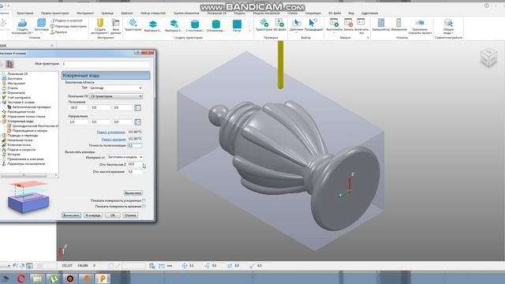Toggle Показать поверхность врезания checkbox
505x284 pixels.
[x=144, y=206]
